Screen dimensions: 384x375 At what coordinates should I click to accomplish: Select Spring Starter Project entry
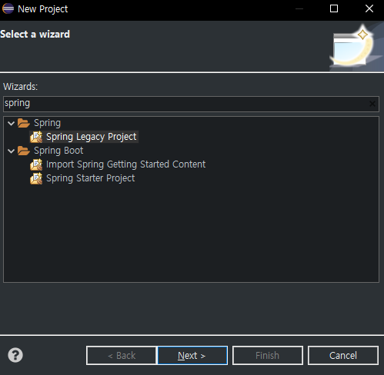pos(90,178)
